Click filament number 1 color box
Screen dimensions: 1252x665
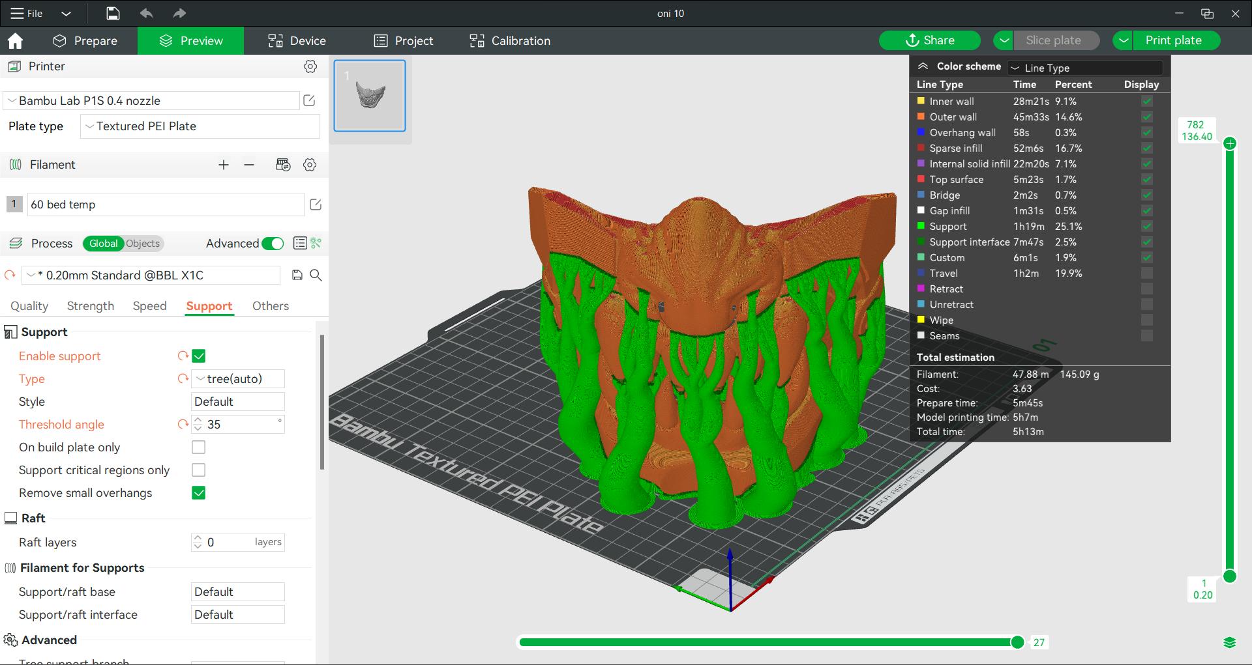(x=14, y=204)
